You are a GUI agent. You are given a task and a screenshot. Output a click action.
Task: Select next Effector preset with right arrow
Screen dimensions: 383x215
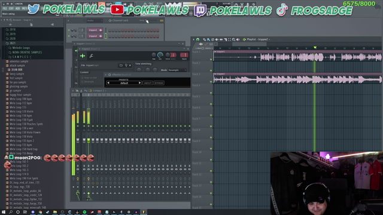click(x=139, y=83)
